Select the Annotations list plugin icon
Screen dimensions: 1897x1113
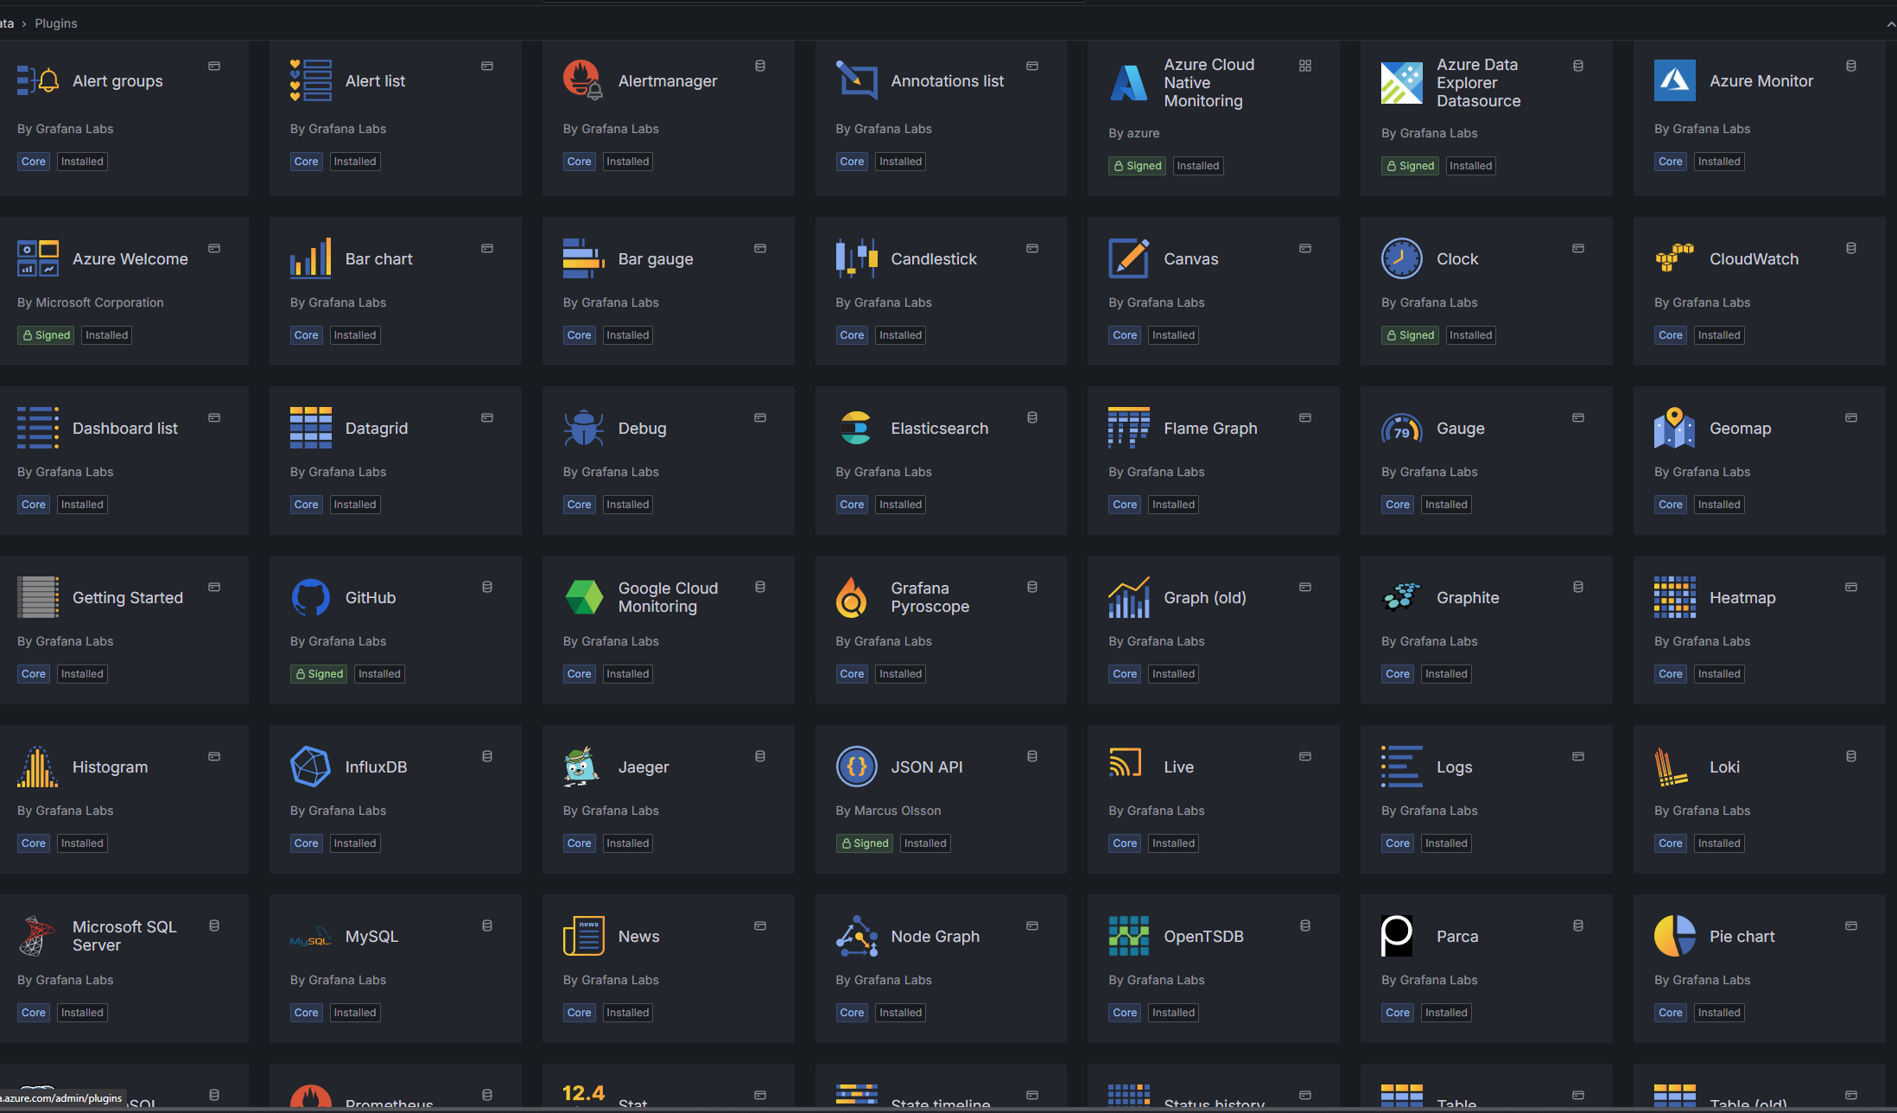(856, 80)
